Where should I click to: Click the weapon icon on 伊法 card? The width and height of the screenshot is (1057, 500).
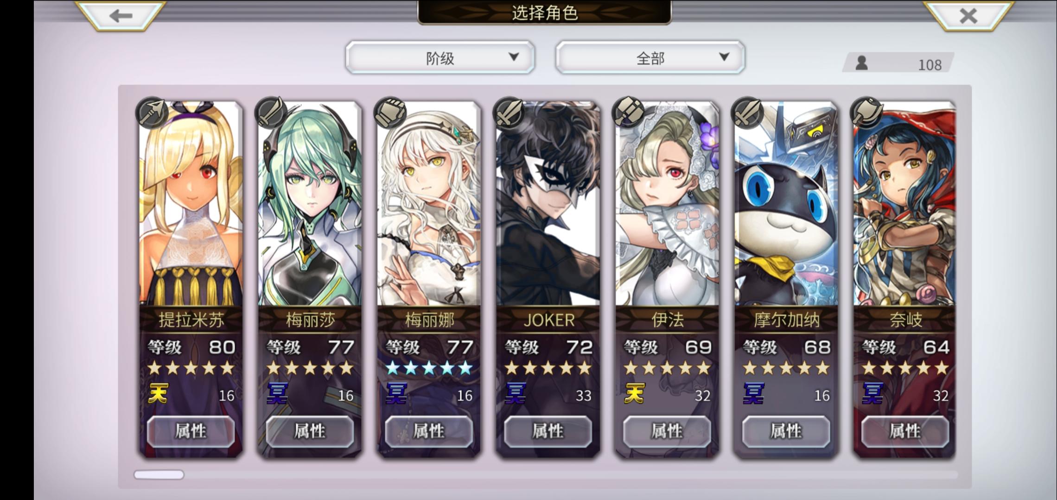[629, 112]
